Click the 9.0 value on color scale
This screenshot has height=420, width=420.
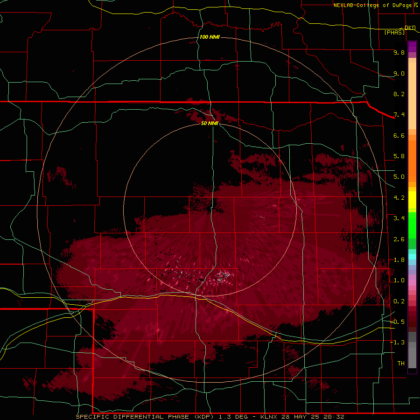(399, 73)
